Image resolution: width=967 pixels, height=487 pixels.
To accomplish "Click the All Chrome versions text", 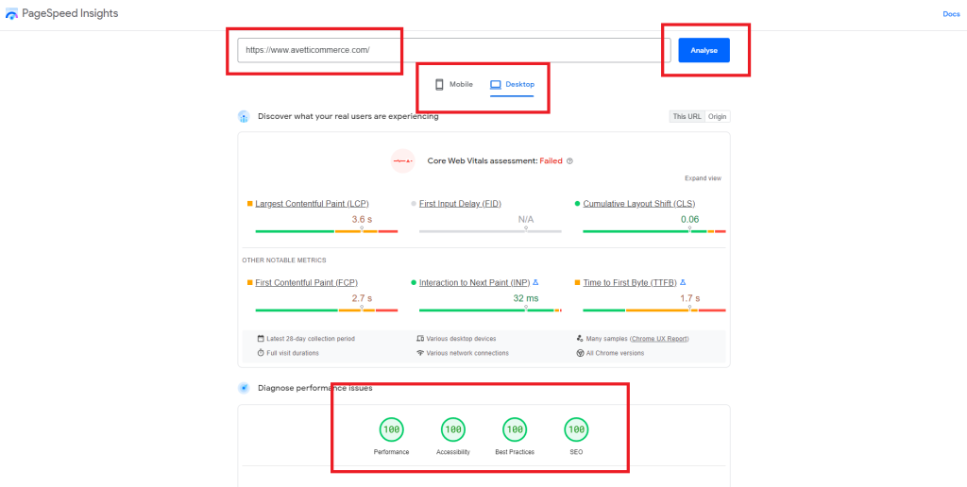I will pyautogui.click(x=616, y=353).
